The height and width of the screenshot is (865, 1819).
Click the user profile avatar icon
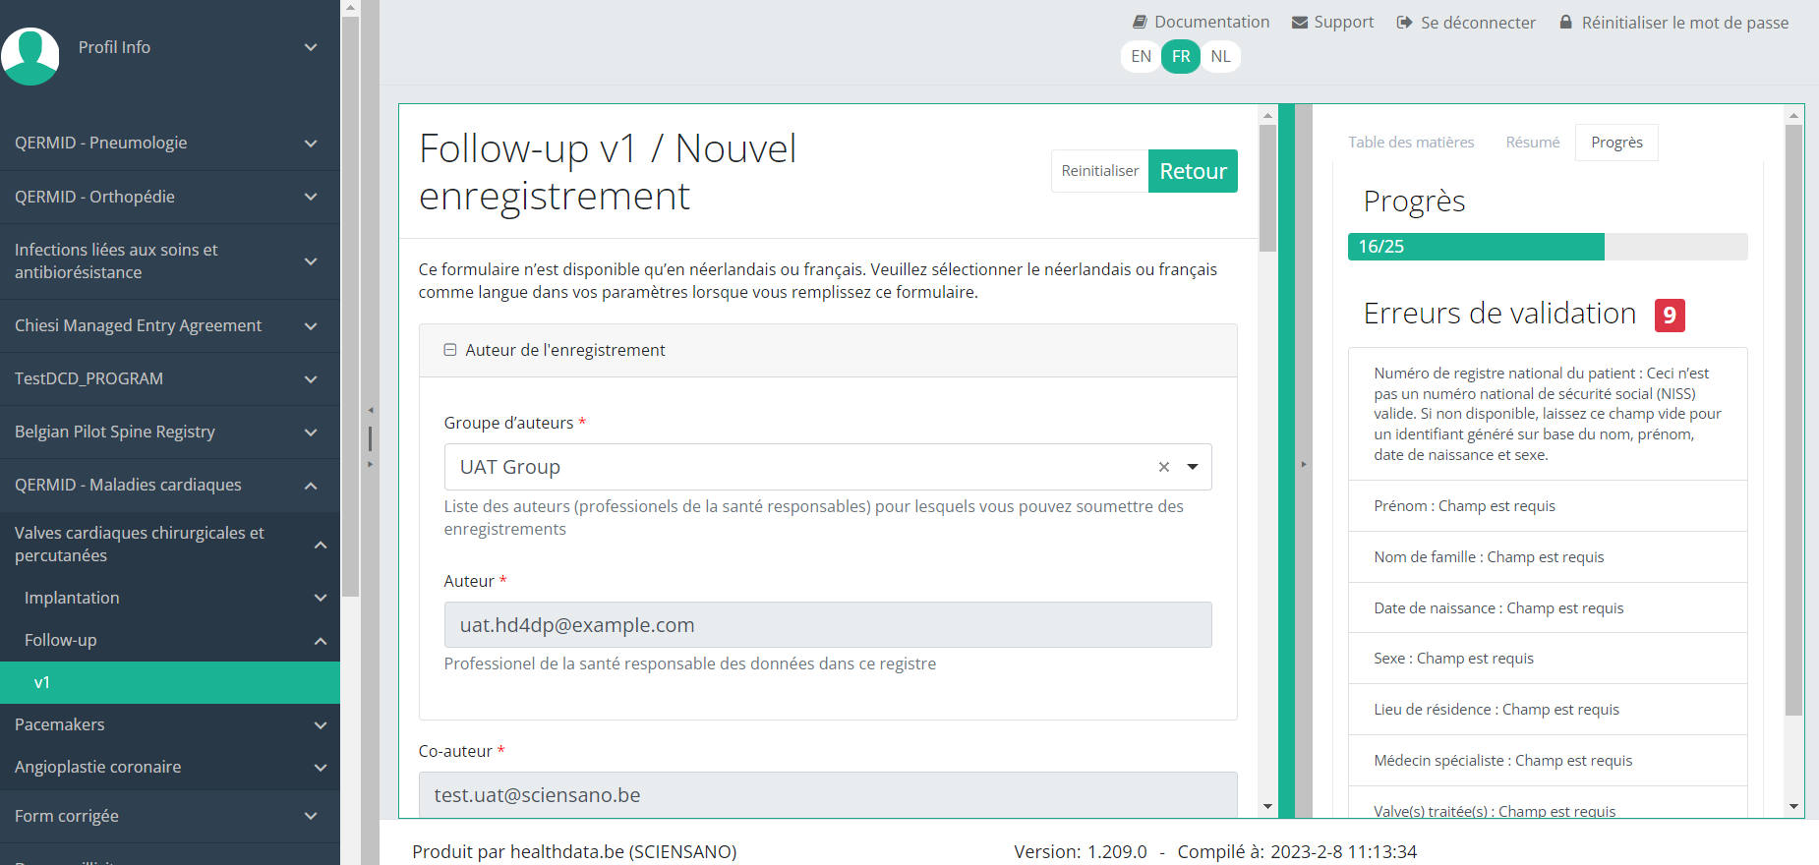(30, 56)
